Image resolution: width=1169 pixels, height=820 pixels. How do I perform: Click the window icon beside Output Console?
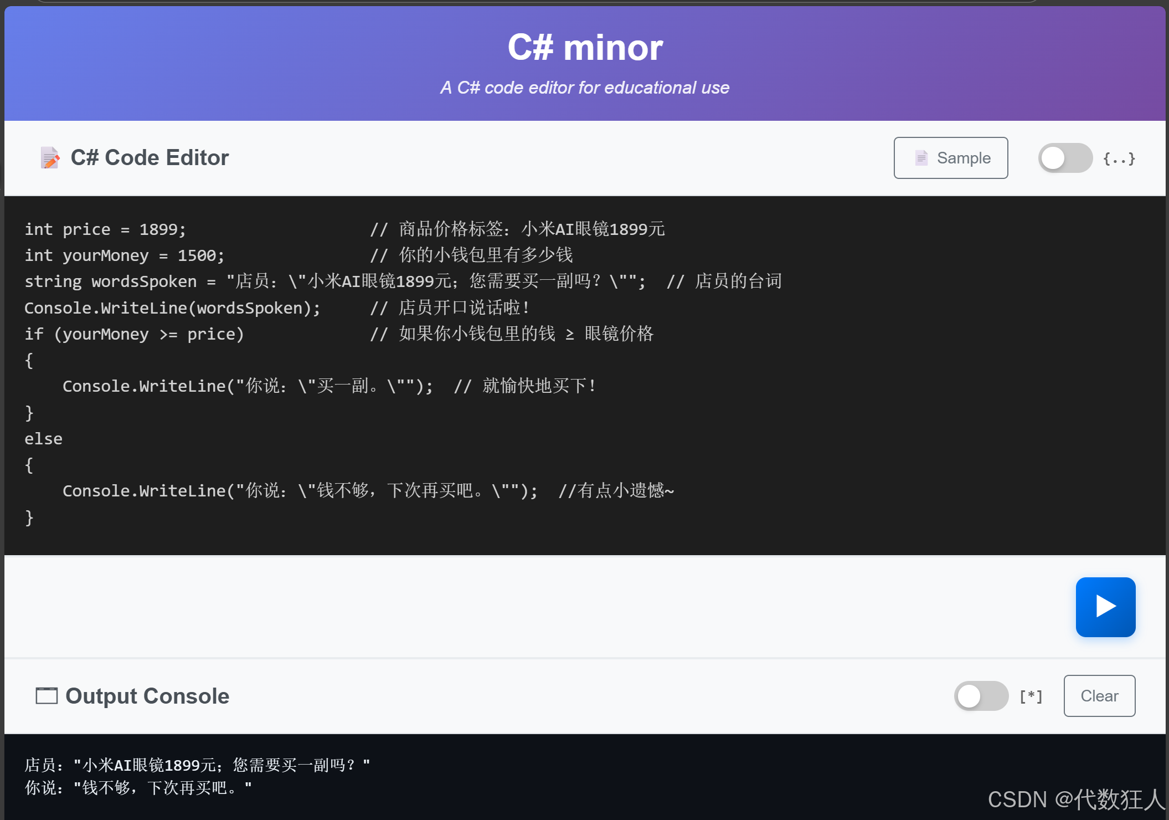click(47, 696)
